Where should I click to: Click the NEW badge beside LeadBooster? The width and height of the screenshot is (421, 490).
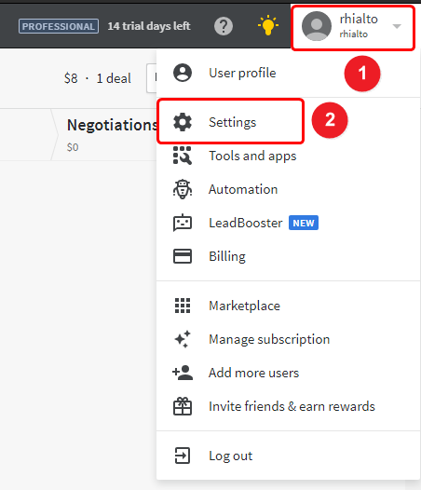point(304,223)
